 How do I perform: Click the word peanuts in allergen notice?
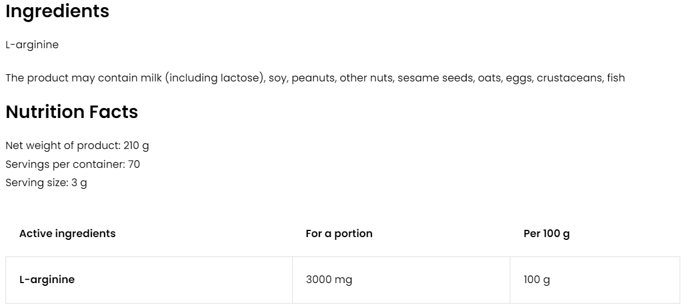coord(313,78)
